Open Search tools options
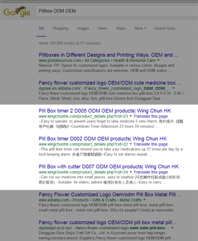The image size is (198, 241). 165,28
